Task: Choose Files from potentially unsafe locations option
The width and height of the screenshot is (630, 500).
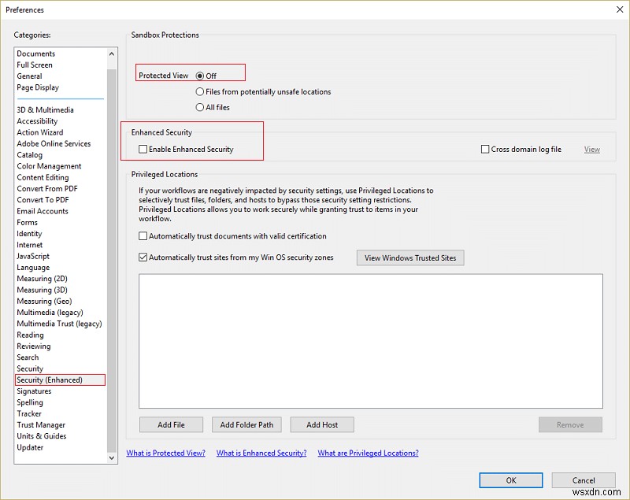Action: click(x=200, y=91)
